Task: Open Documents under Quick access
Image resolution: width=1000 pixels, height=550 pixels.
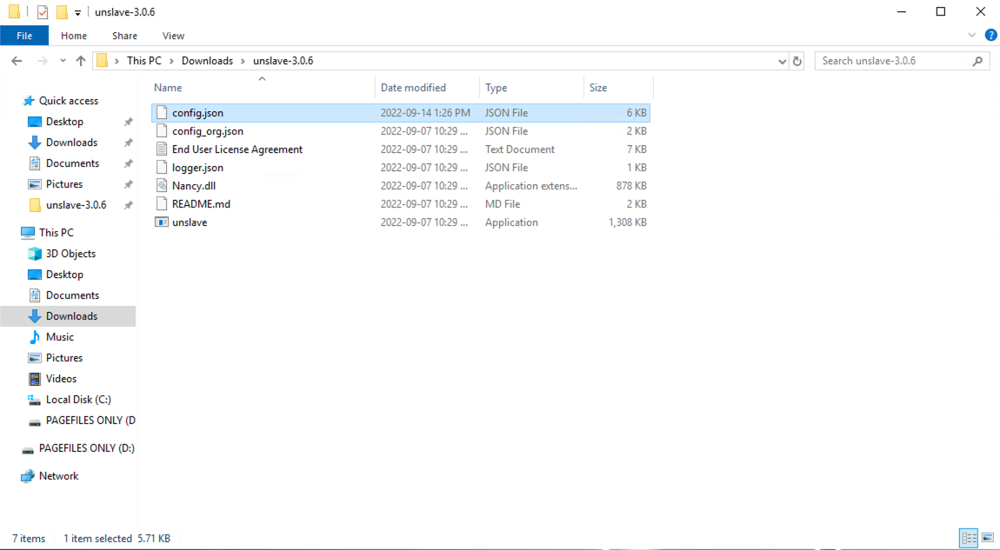Action: click(72, 164)
